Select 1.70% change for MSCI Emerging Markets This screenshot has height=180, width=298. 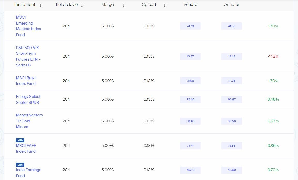[x=273, y=26]
